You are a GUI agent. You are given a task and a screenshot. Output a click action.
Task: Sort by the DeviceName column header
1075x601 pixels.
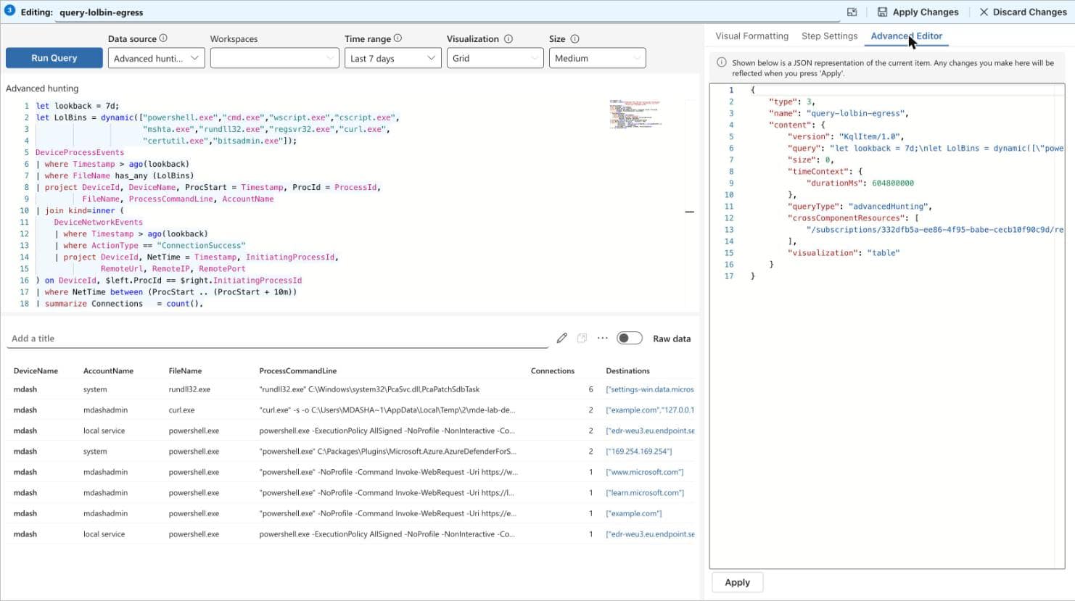(36, 370)
